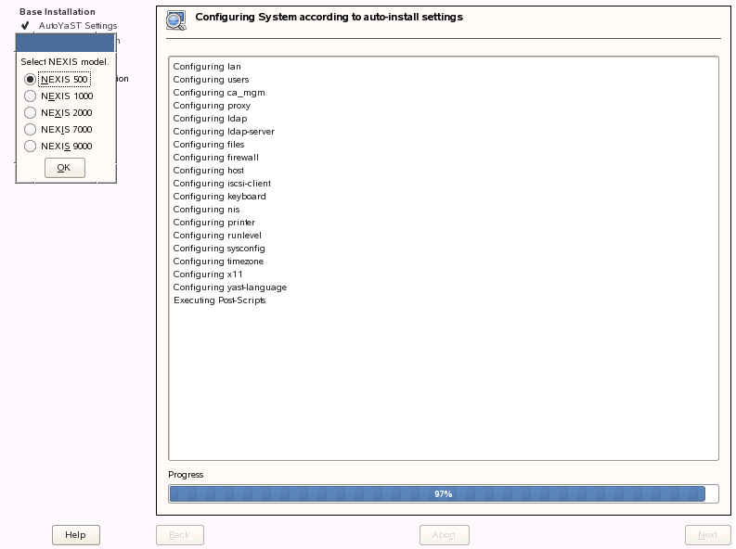Screen dimensions: 736x549
Task: Pick the NEXIS 2000 radio button
Action: pyautogui.click(x=31, y=113)
